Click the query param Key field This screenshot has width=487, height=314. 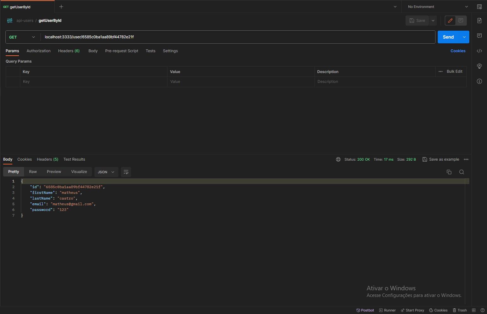pos(93,82)
